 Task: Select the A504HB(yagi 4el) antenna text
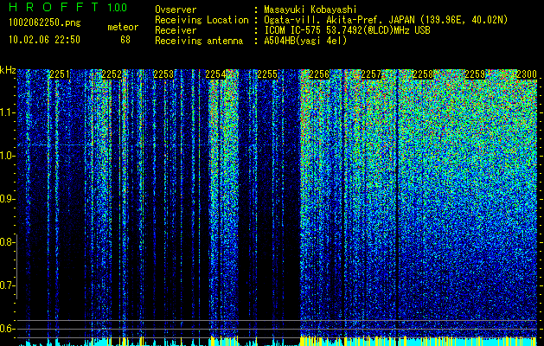click(305, 41)
